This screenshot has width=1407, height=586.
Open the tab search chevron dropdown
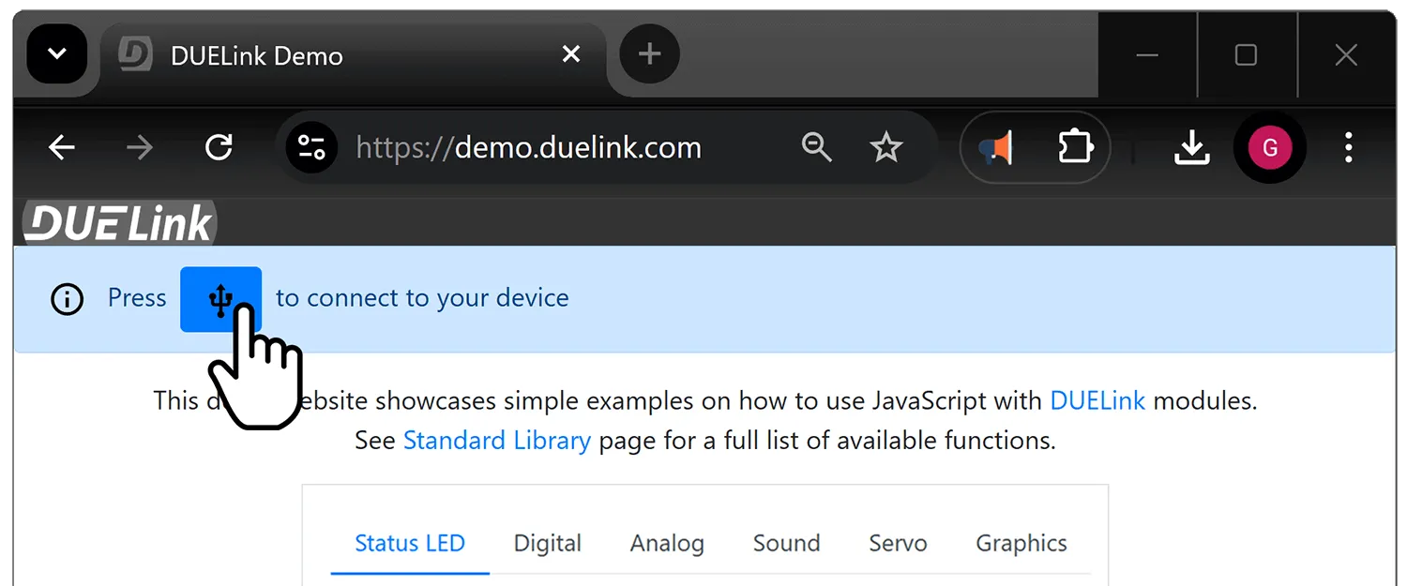point(56,53)
